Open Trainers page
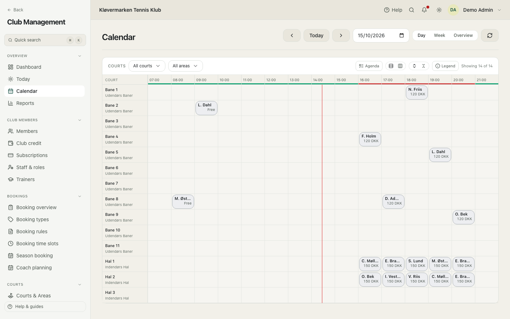Screen dimensions: 510x319 (44, 179)
